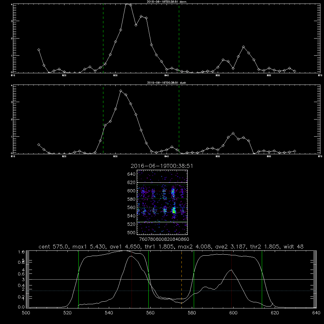Click the green vertical line near 525 in the bottom plot

pos(78,279)
